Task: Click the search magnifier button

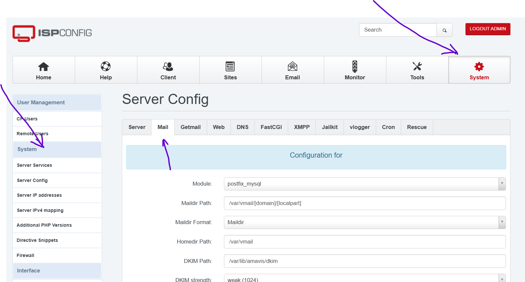Action: point(444,30)
